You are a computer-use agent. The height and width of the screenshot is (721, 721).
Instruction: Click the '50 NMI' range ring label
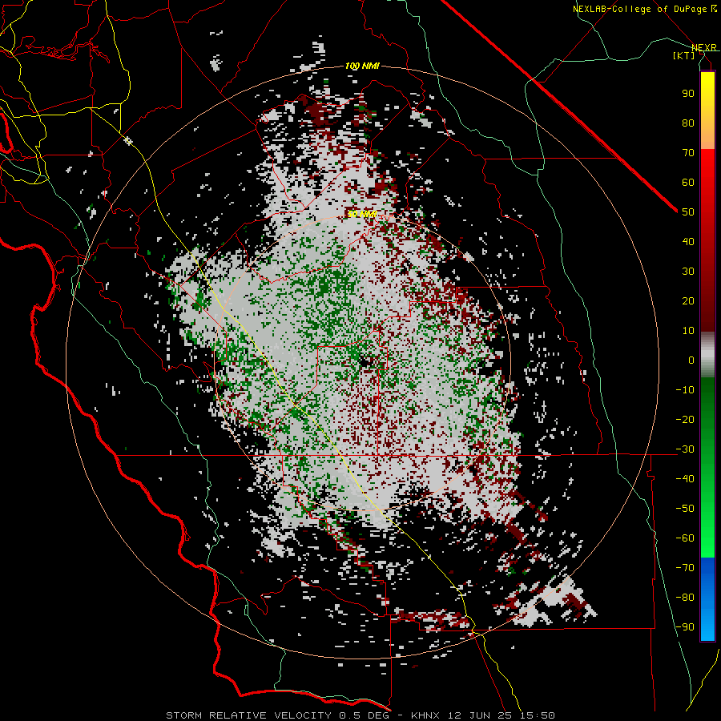click(362, 214)
